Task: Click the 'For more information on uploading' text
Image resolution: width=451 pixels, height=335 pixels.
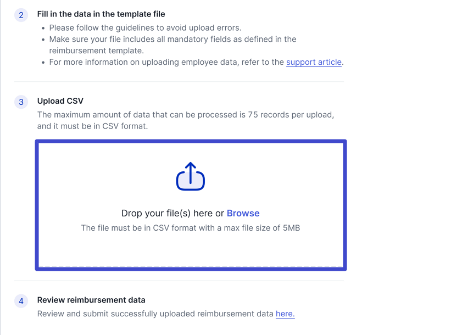Action: click(x=166, y=62)
